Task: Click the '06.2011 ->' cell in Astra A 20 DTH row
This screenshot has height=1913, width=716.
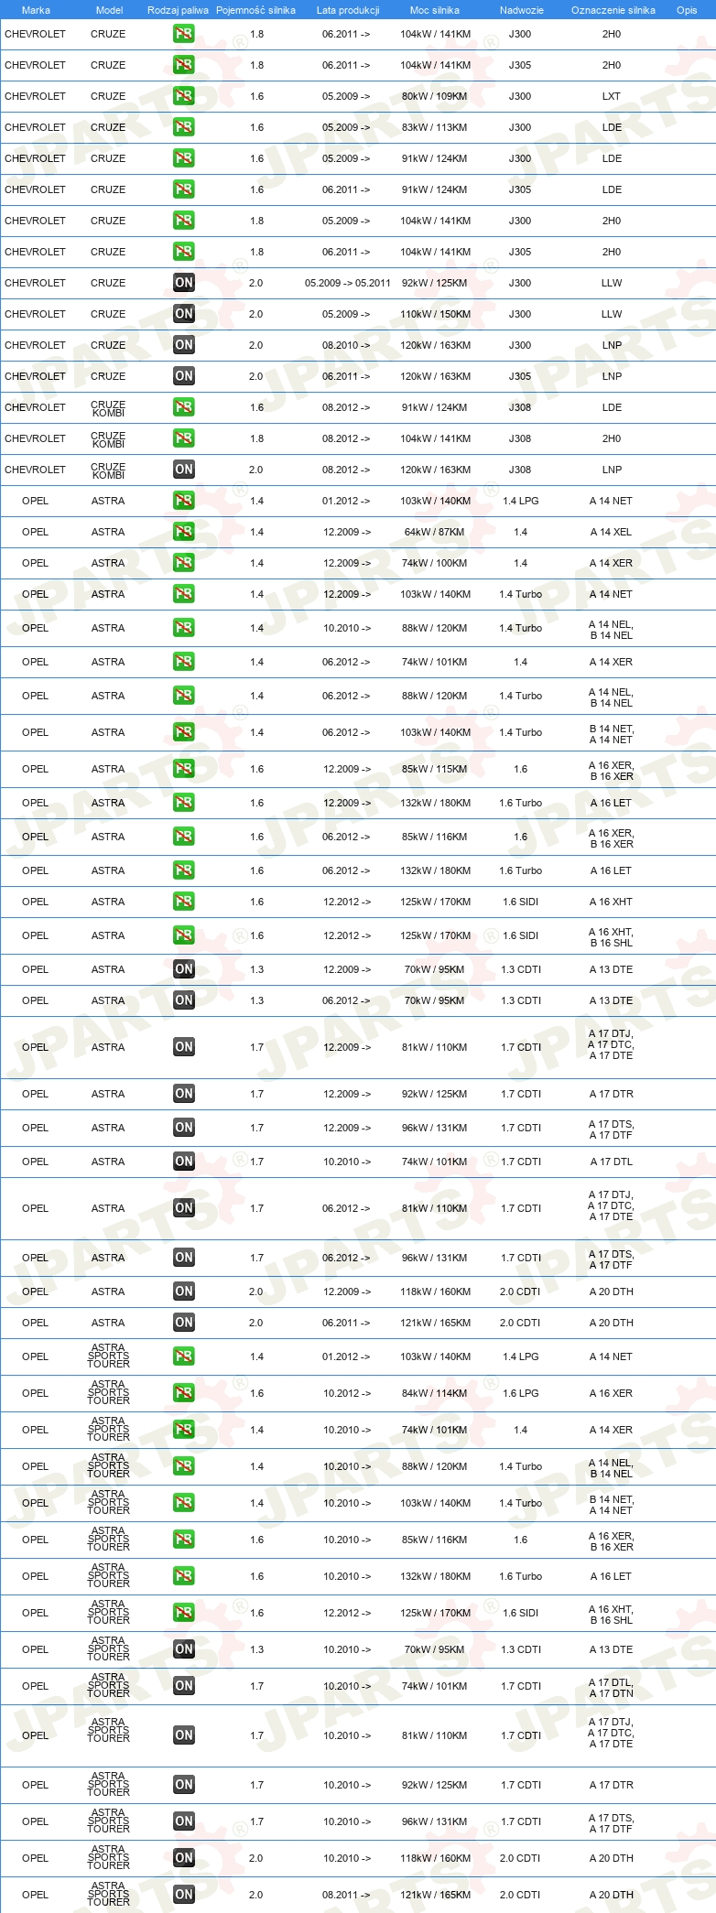Action: tap(346, 1323)
